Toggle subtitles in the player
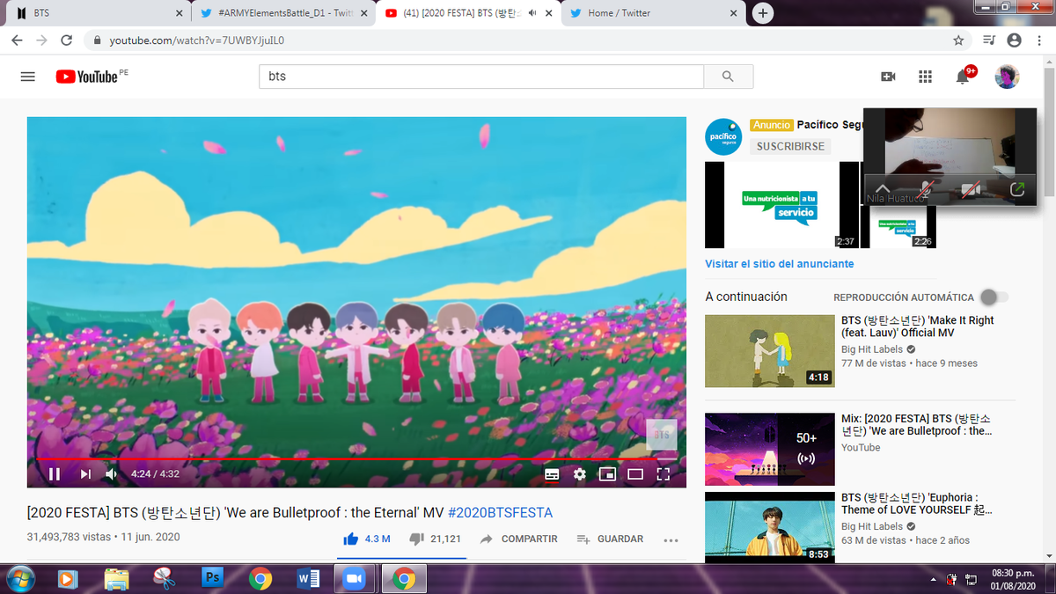Viewport: 1056px width, 594px height. point(552,474)
